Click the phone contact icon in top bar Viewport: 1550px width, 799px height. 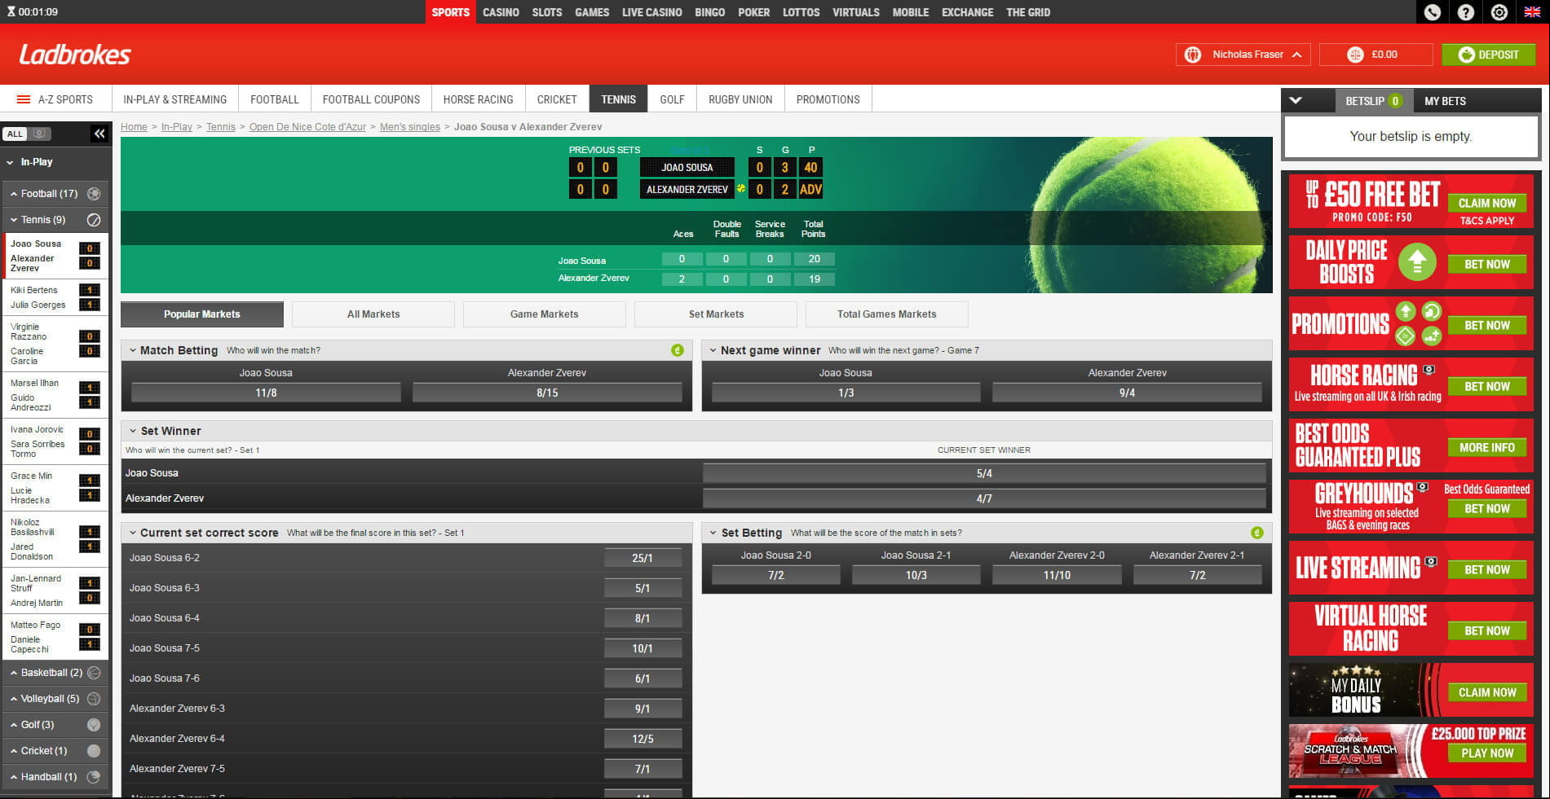[x=1432, y=12]
